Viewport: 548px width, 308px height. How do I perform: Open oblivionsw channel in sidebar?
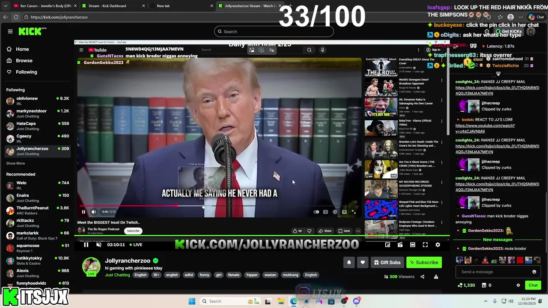(x=37, y=101)
